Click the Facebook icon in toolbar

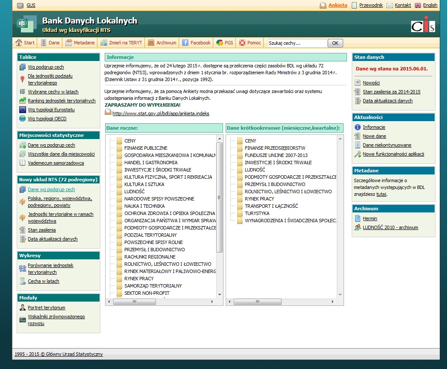coord(185,43)
